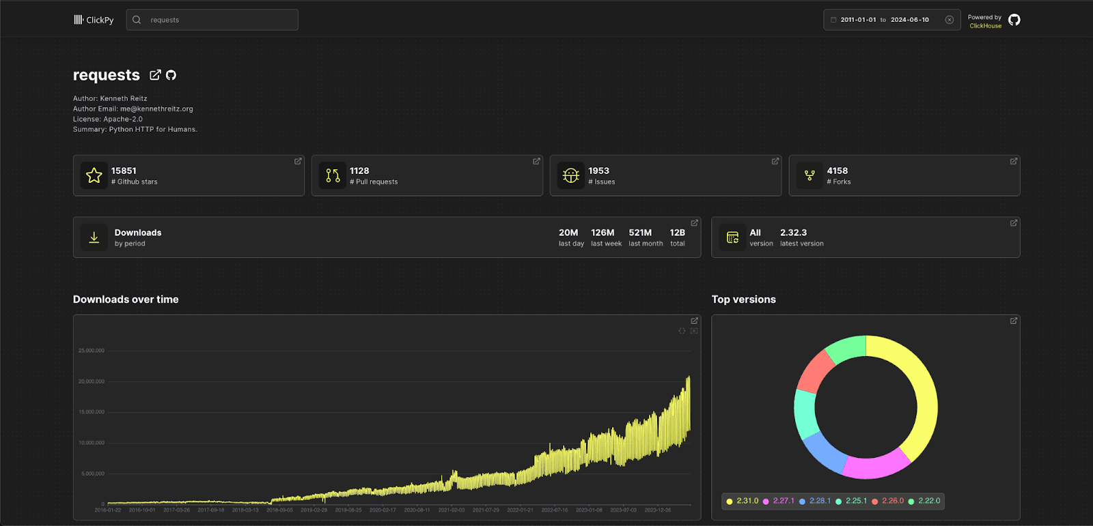Open external link on Downloads over time chart

[694, 321]
